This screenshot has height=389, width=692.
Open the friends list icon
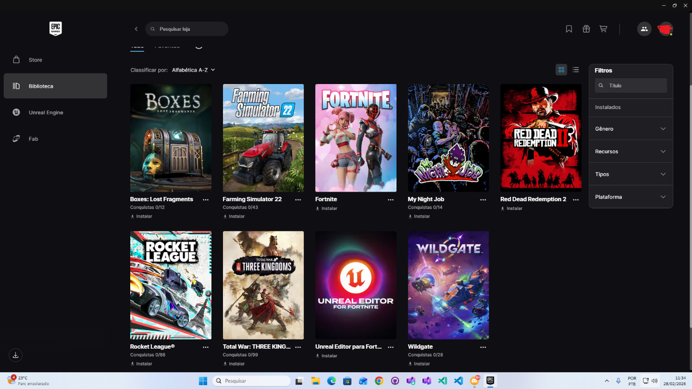644,29
